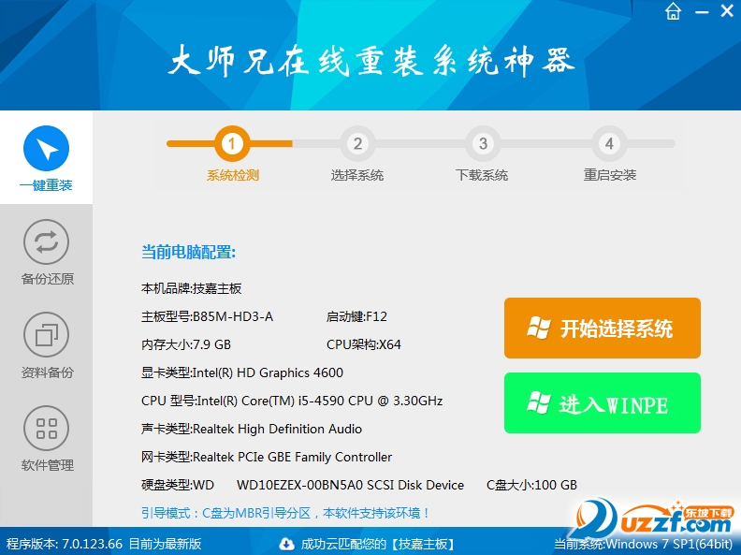The height and width of the screenshot is (555, 741).
Task: Click the Realtek High Definition Audio line
Action: click(252, 429)
